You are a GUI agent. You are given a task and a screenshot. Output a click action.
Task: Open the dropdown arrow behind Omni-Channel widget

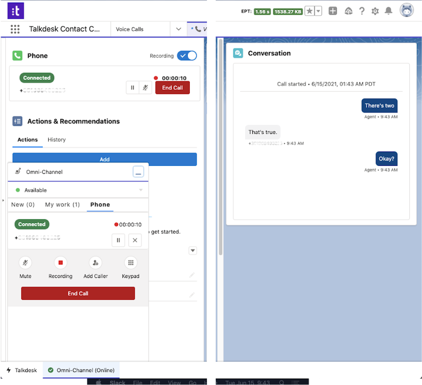(193, 250)
